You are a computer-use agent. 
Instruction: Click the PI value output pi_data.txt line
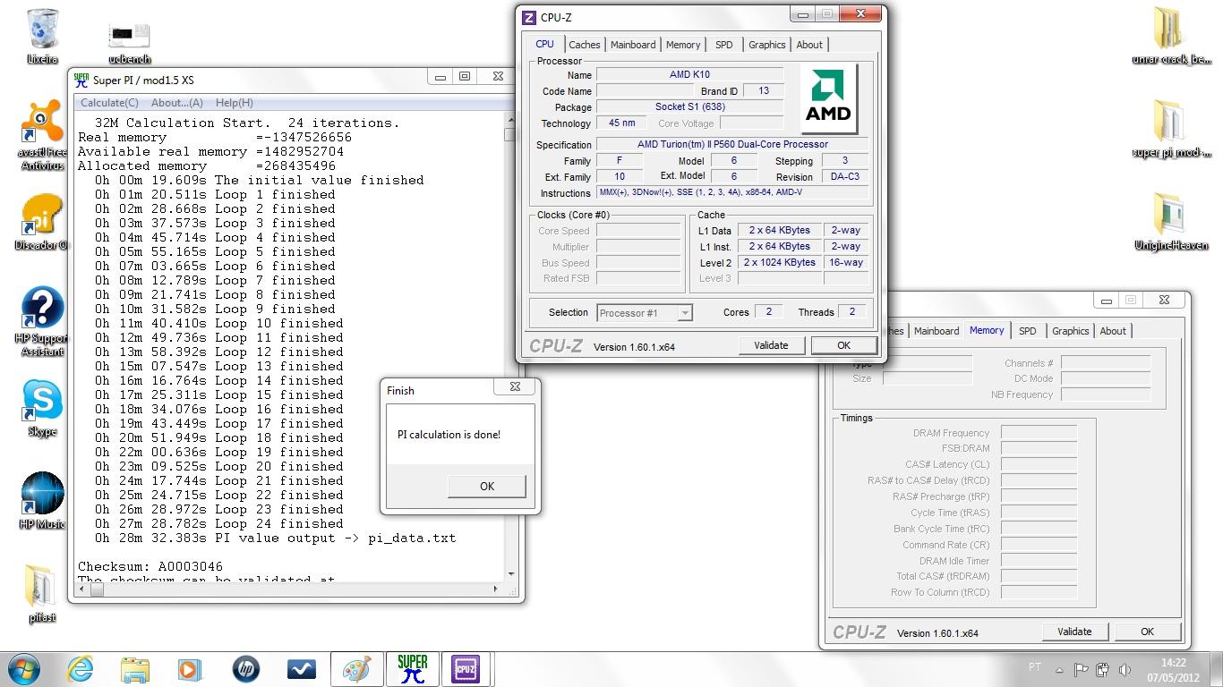(x=275, y=538)
